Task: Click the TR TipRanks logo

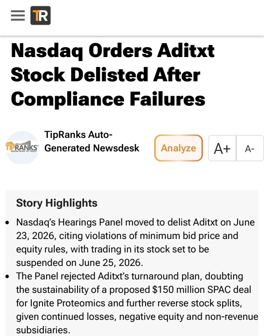Action: pyautogui.click(x=41, y=15)
